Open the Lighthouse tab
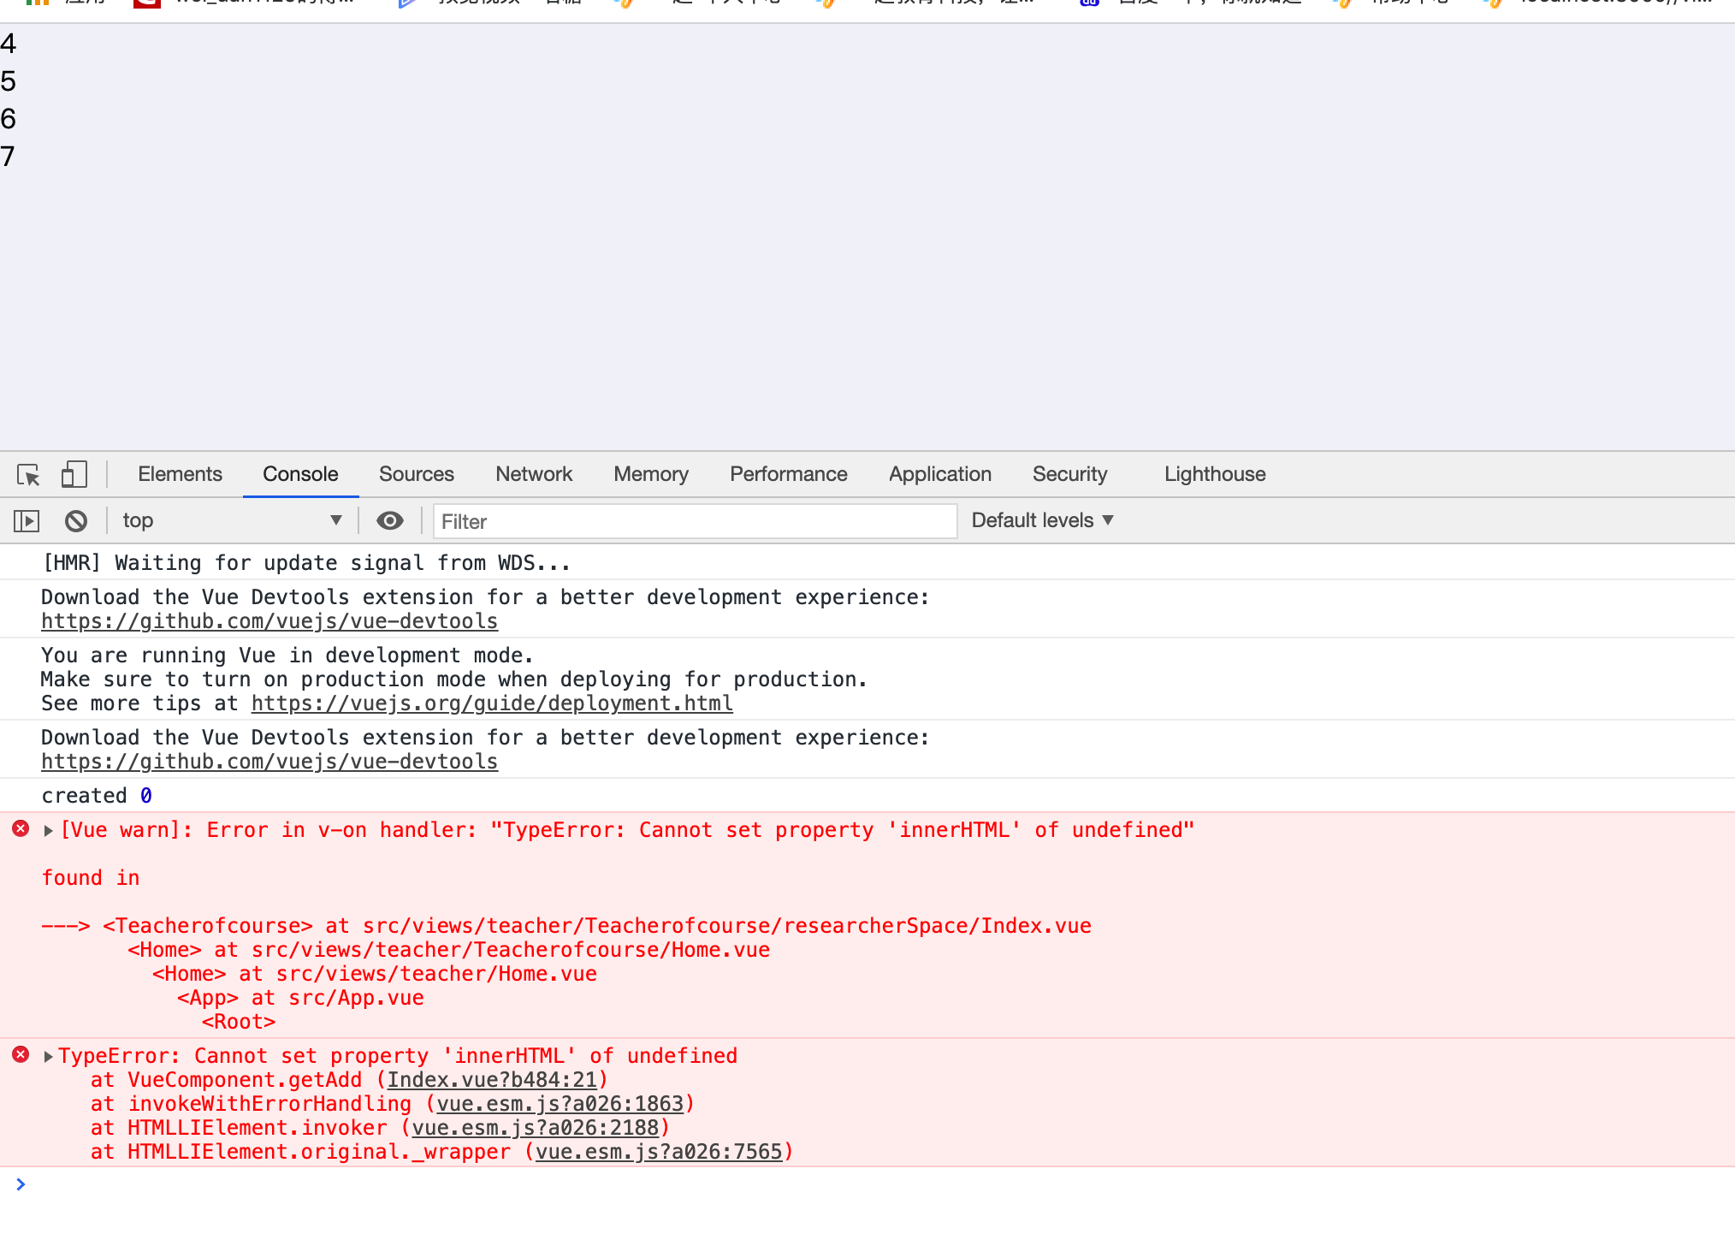This screenshot has width=1735, height=1234. pyautogui.click(x=1214, y=474)
